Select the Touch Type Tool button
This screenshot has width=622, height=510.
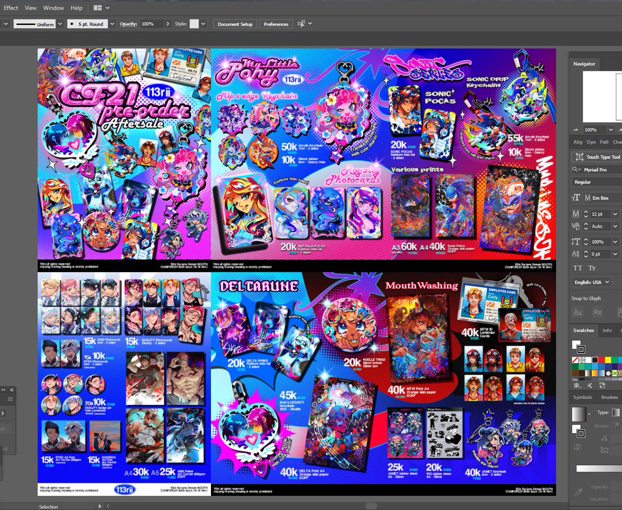pyautogui.click(x=596, y=157)
